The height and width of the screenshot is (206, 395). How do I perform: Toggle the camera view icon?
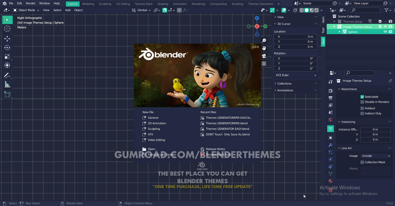[x=264, y=56]
